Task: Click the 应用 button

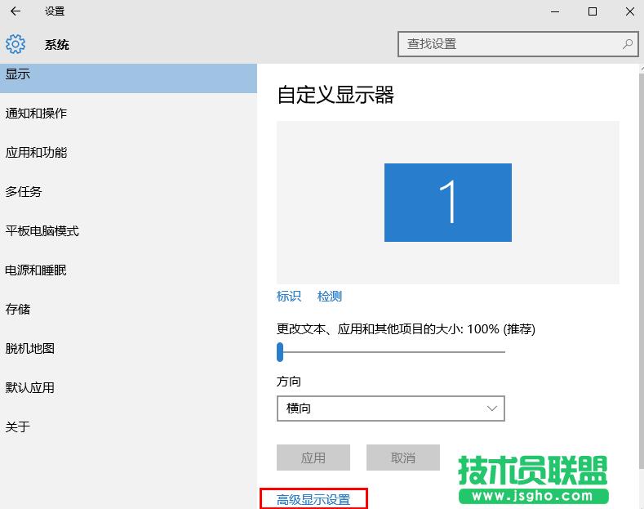Action: tap(313, 458)
